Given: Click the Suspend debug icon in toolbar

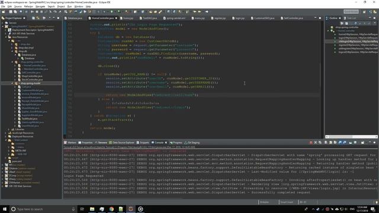Looking at the screenshot, I should pyautogui.click(x=37, y=12).
